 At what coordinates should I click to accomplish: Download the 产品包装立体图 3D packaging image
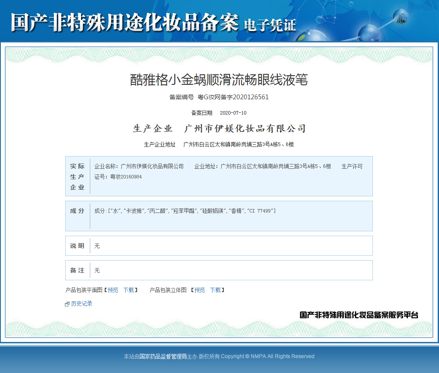click(216, 290)
